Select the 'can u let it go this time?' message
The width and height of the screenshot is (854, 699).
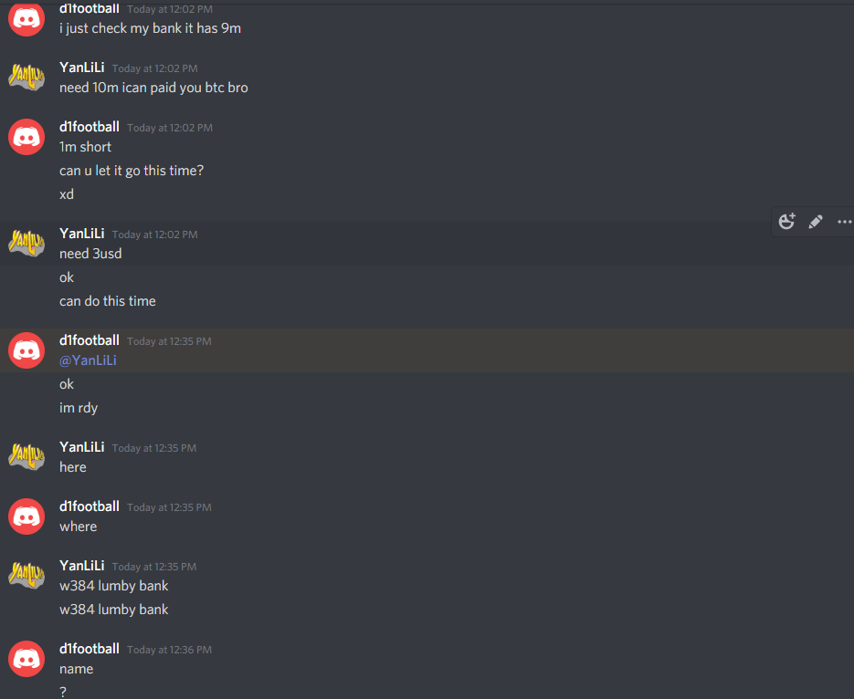(132, 171)
